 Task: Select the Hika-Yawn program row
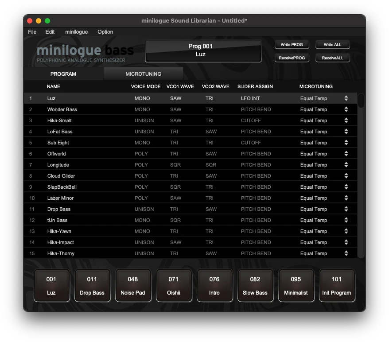pos(191,231)
